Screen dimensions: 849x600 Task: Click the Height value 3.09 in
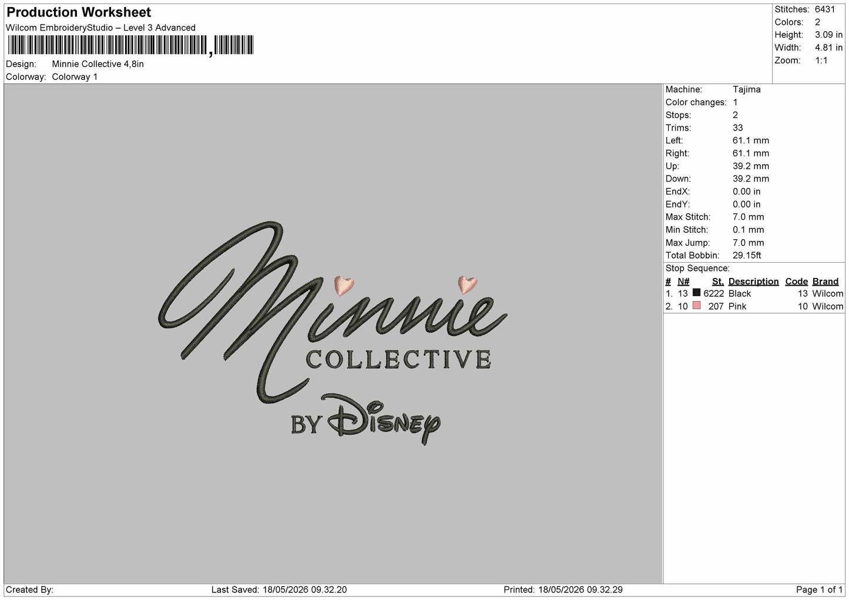click(828, 35)
